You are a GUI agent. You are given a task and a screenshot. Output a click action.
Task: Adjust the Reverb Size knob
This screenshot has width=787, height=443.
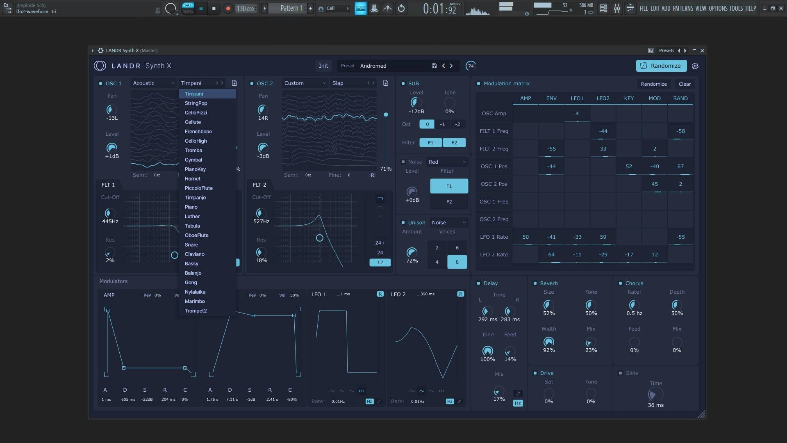(548, 305)
